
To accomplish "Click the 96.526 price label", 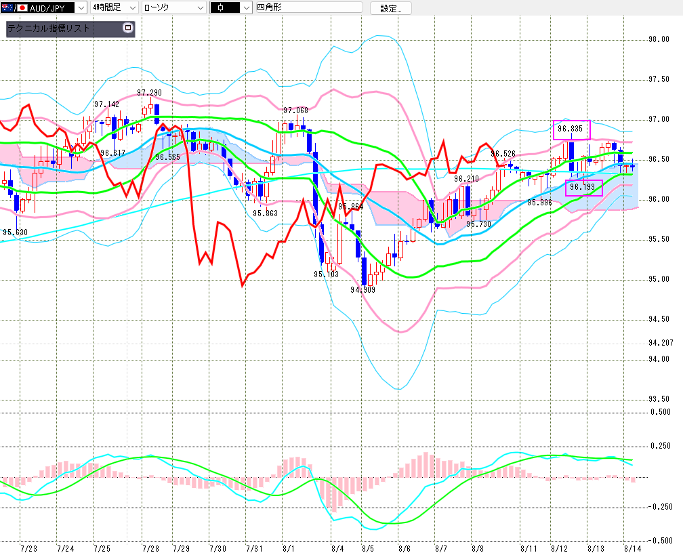I will 503,153.
